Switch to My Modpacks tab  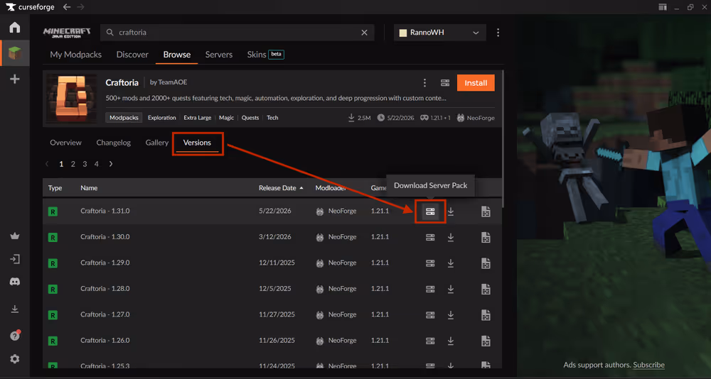tap(76, 55)
